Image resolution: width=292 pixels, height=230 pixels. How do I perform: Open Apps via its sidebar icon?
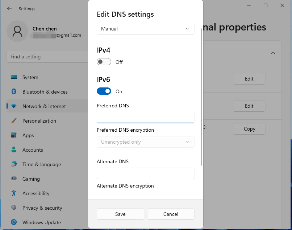(14, 135)
